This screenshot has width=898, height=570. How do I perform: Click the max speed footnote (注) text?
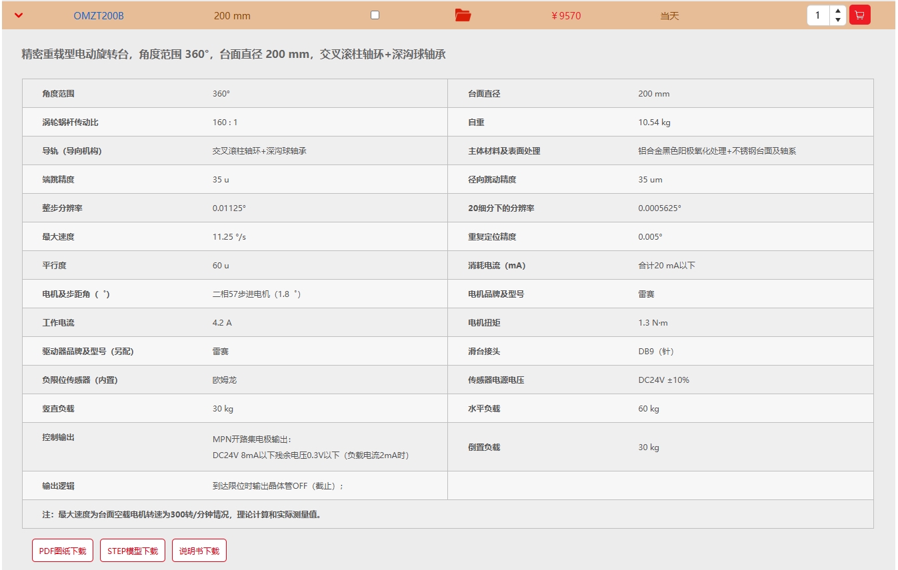181,515
